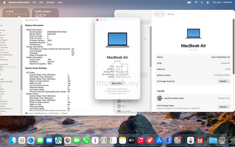The width and height of the screenshot is (235, 147).
Task: Launch Reminders from the Dock
Action: [113, 140]
